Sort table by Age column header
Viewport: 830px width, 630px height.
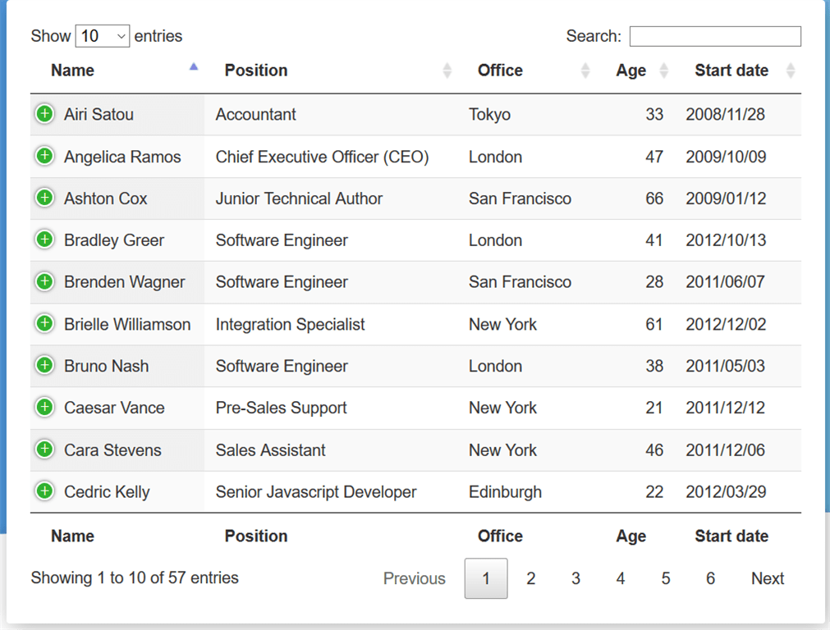coord(631,71)
